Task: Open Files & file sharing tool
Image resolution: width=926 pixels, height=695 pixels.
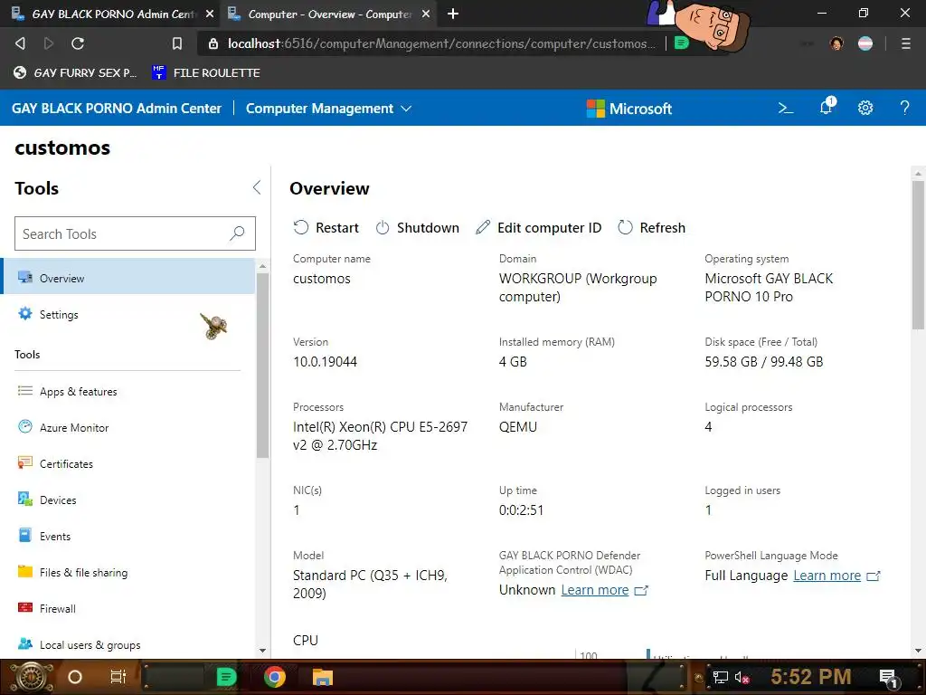Action: [x=128, y=572]
